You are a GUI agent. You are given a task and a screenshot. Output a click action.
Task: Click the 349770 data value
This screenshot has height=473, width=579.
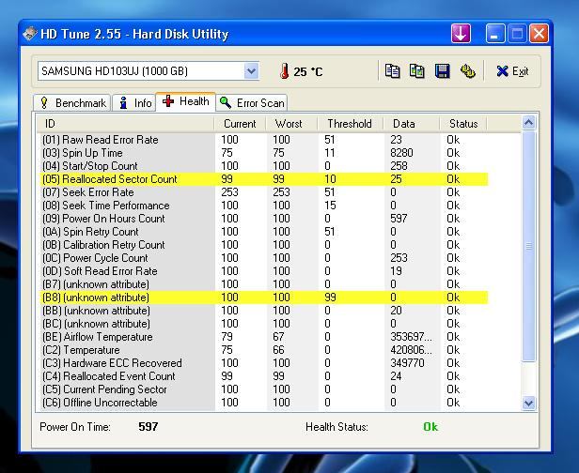pos(407,363)
